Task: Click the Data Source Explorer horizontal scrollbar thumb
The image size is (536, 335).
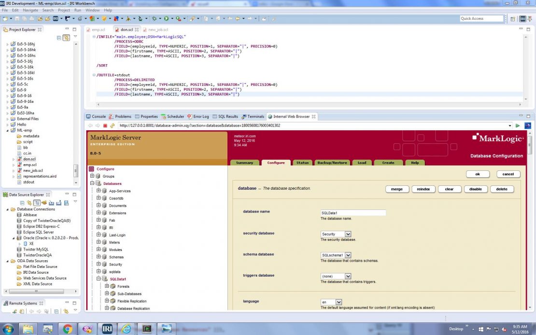Action: click(36, 291)
